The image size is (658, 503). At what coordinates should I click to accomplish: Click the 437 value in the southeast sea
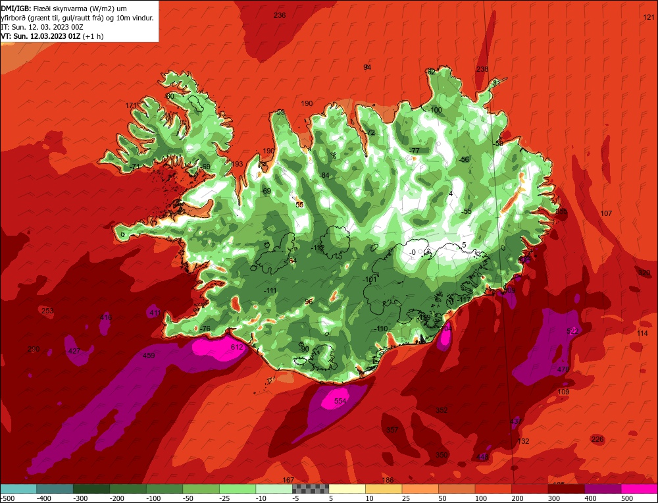[516, 421]
